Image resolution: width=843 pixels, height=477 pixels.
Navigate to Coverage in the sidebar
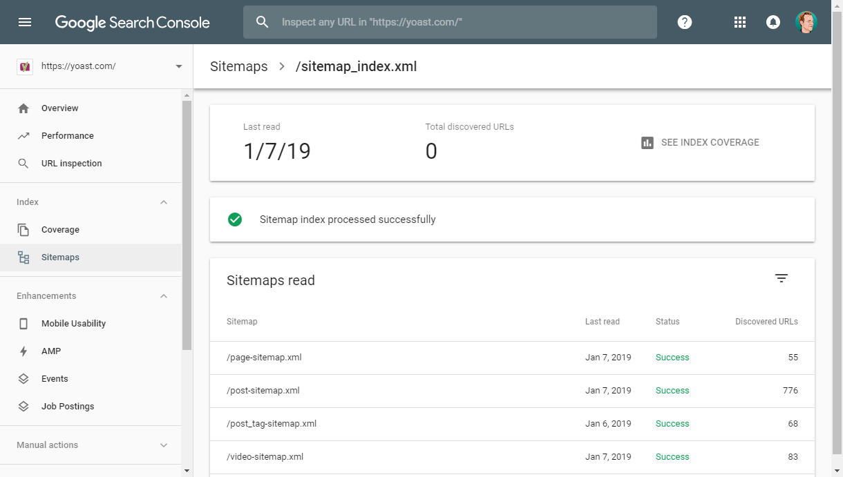[60, 229]
